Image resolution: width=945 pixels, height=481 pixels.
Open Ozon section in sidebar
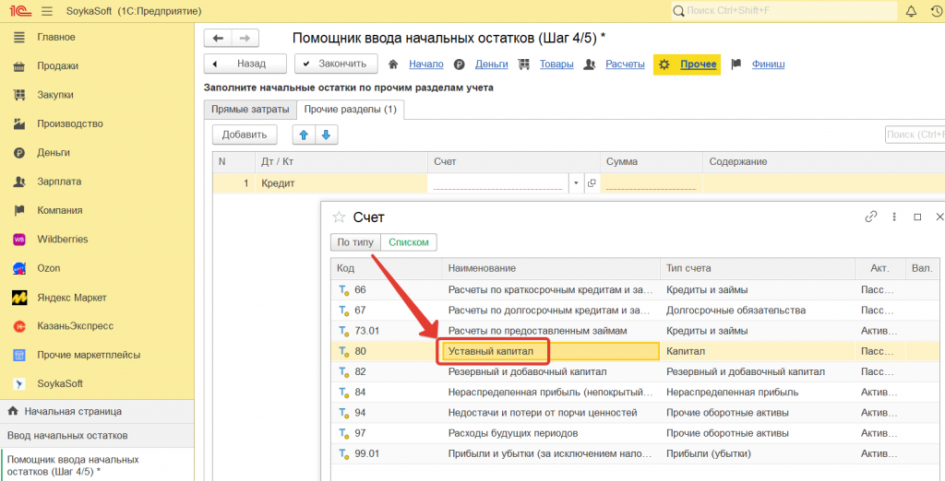pyautogui.click(x=48, y=268)
